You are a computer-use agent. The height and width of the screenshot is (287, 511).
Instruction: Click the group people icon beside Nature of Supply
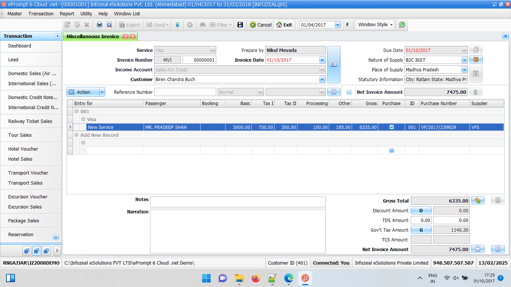476,59
